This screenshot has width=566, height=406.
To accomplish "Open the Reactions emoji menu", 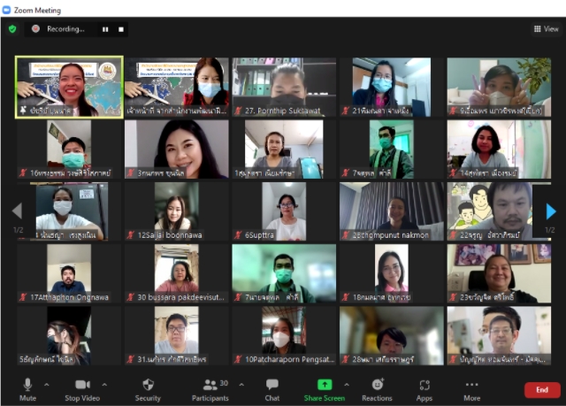I will coord(377,388).
